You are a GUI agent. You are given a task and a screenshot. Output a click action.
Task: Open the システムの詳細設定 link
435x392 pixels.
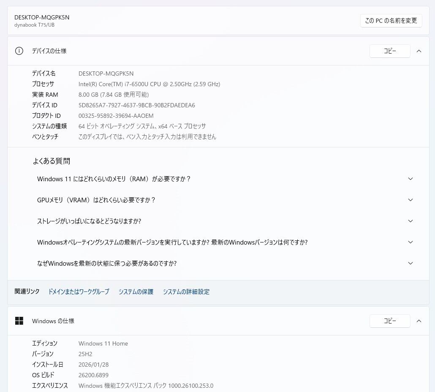coord(186,292)
